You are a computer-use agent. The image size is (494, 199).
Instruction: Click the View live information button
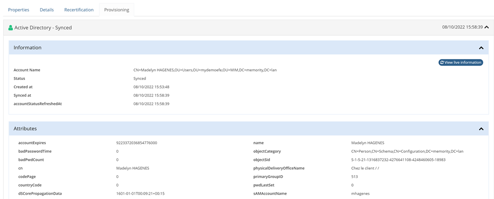[461, 62]
